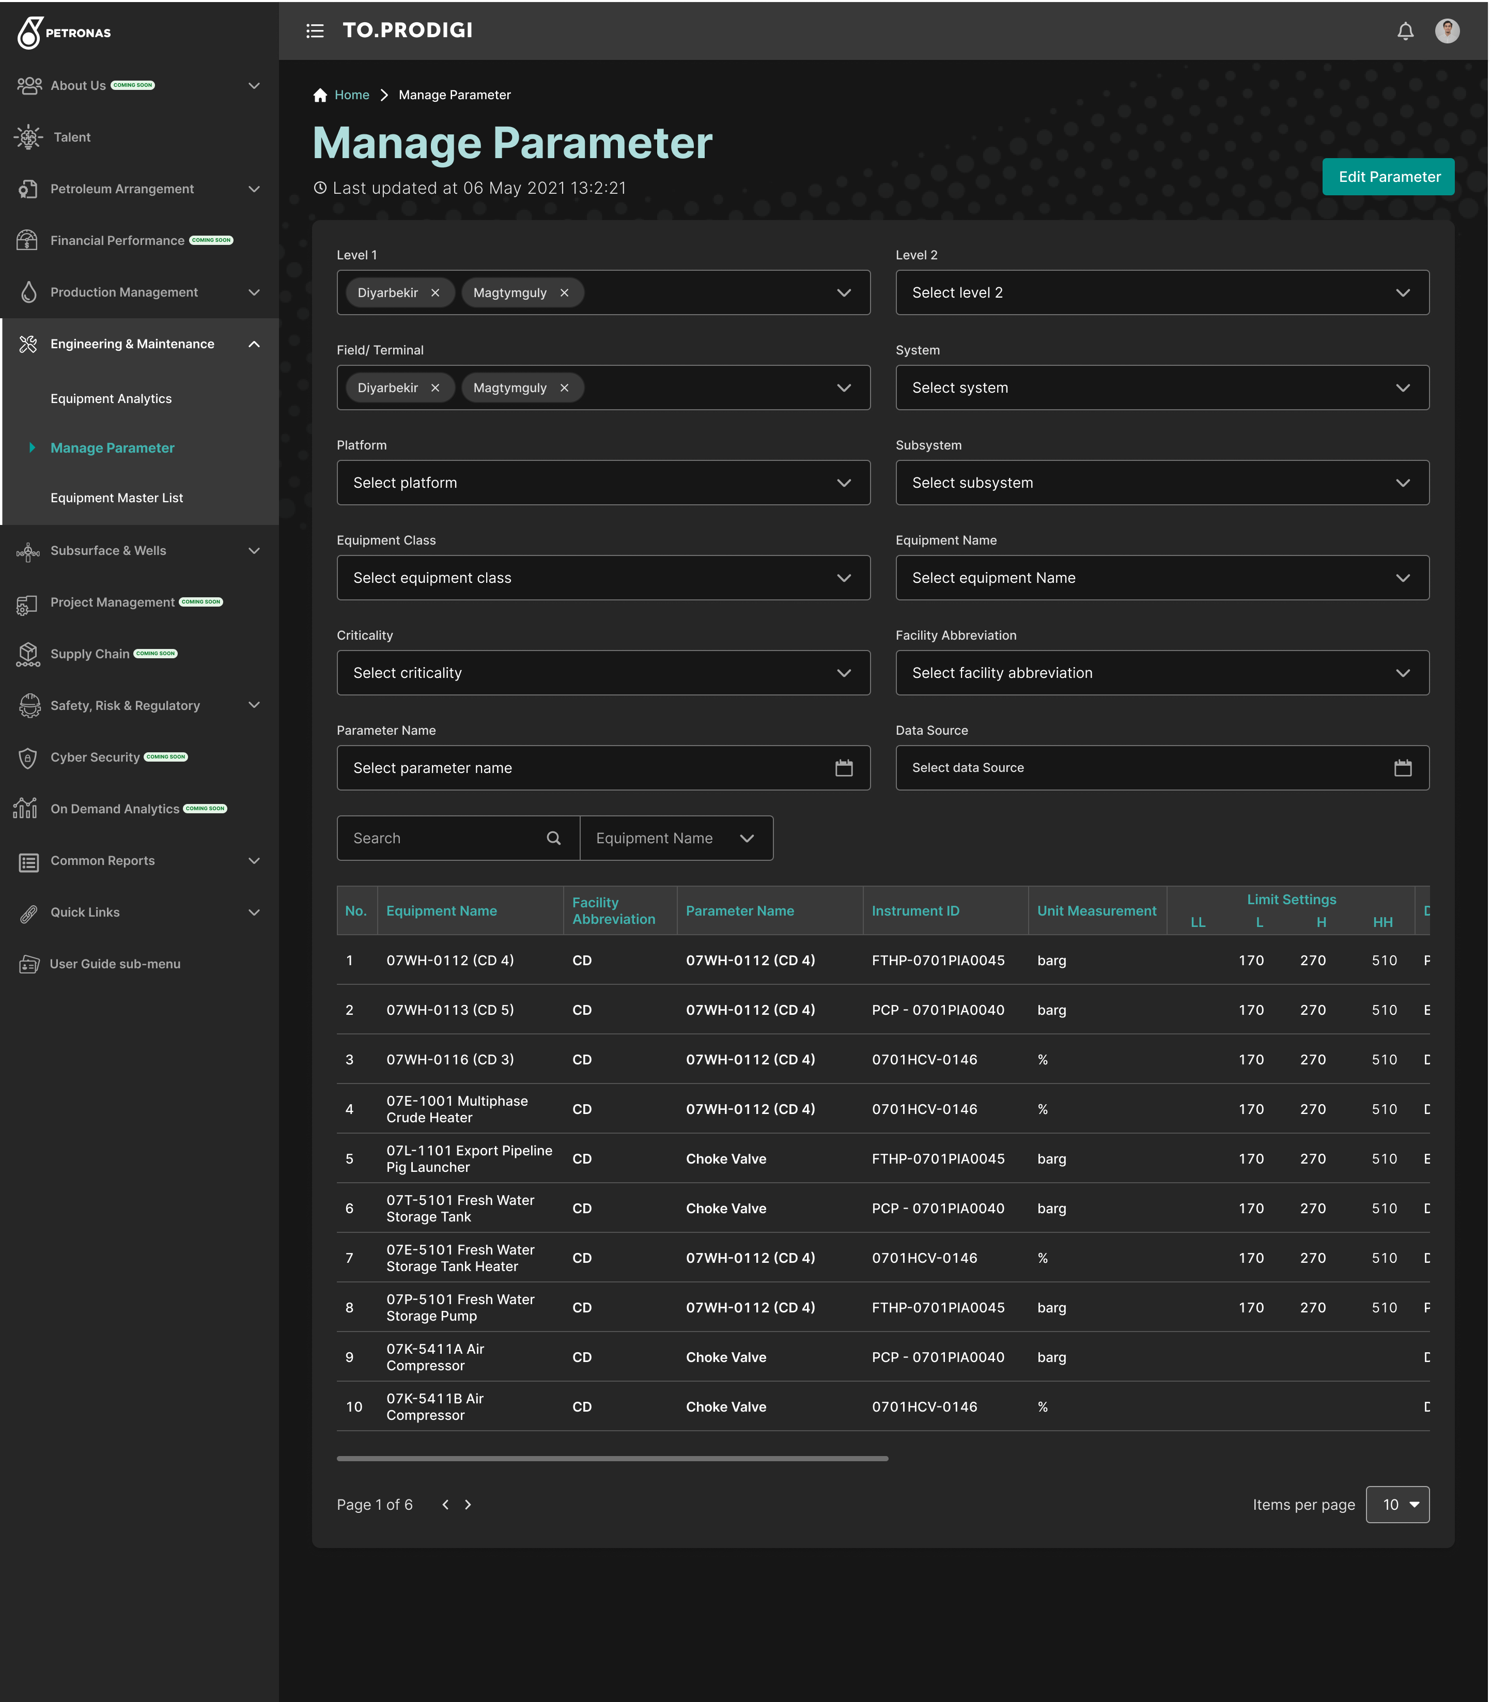Open Items per page dropdown
This screenshot has width=1491, height=1702.
[1397, 1504]
